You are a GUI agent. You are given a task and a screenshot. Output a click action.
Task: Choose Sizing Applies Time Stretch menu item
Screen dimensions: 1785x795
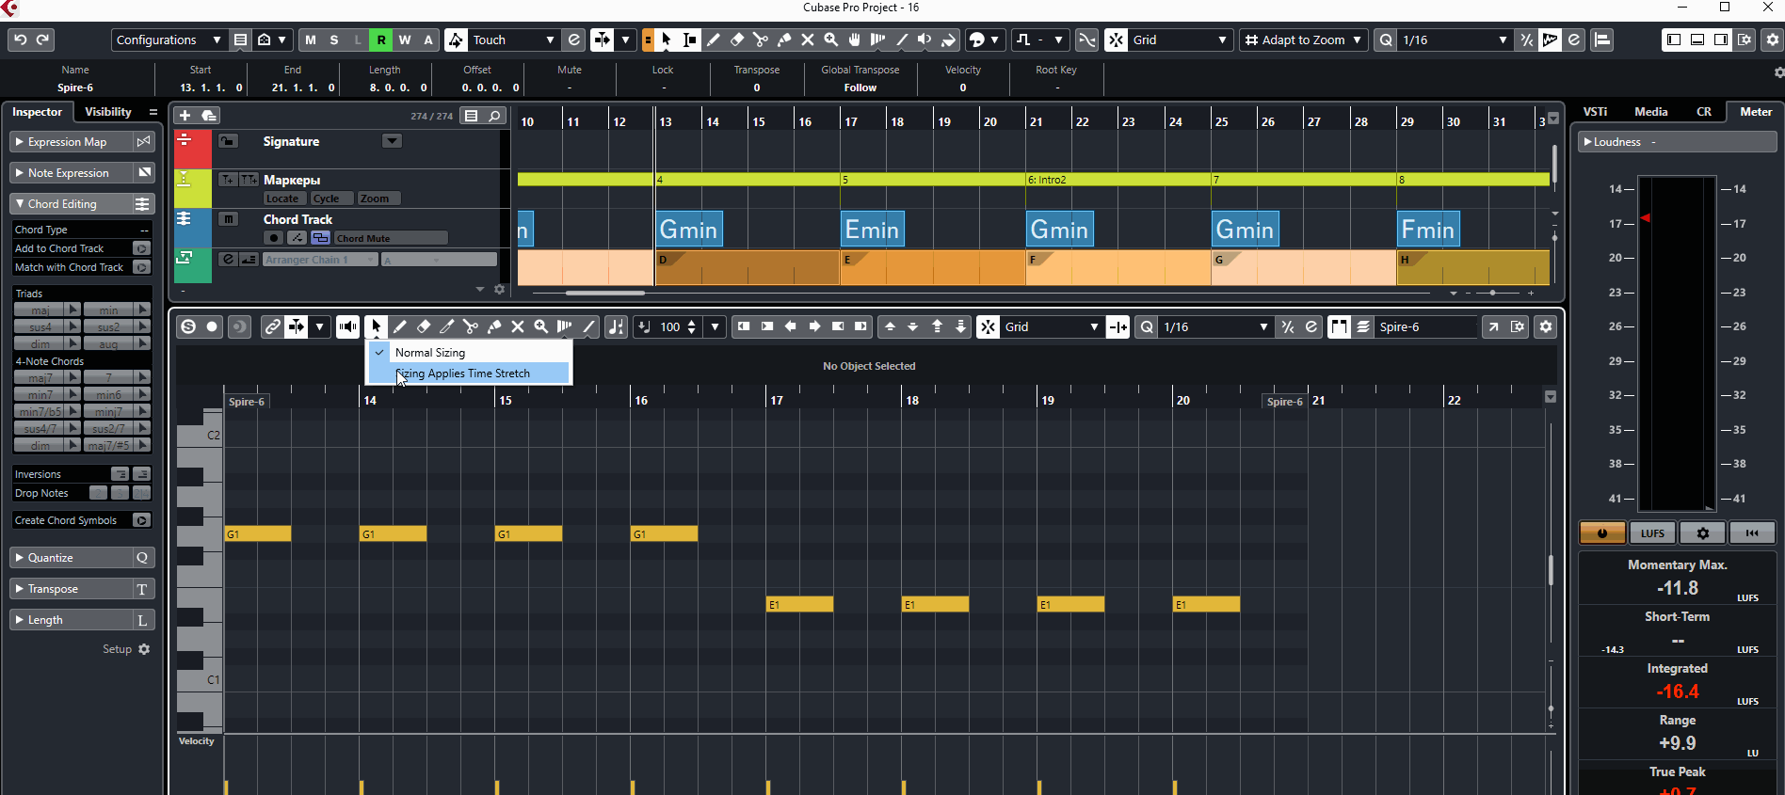click(x=462, y=374)
